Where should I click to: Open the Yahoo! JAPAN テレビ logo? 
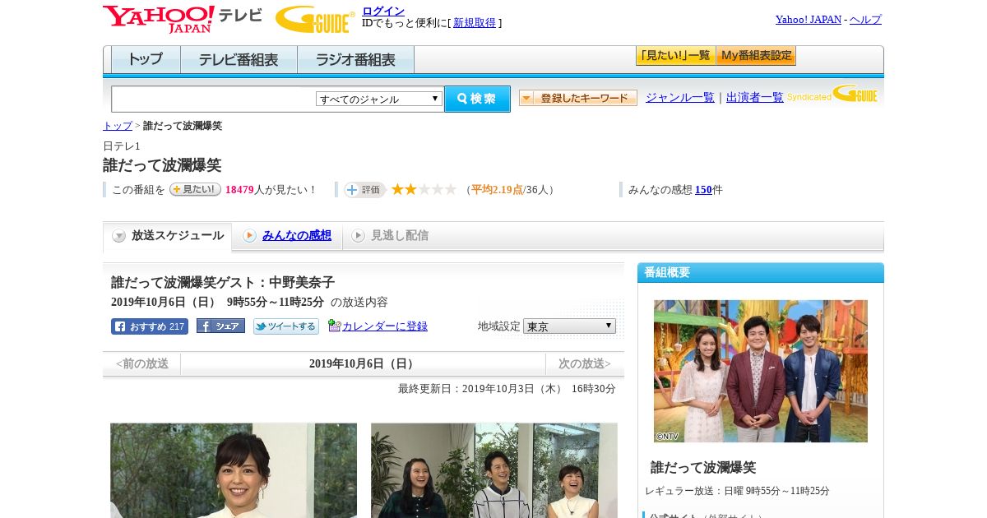pos(183,19)
